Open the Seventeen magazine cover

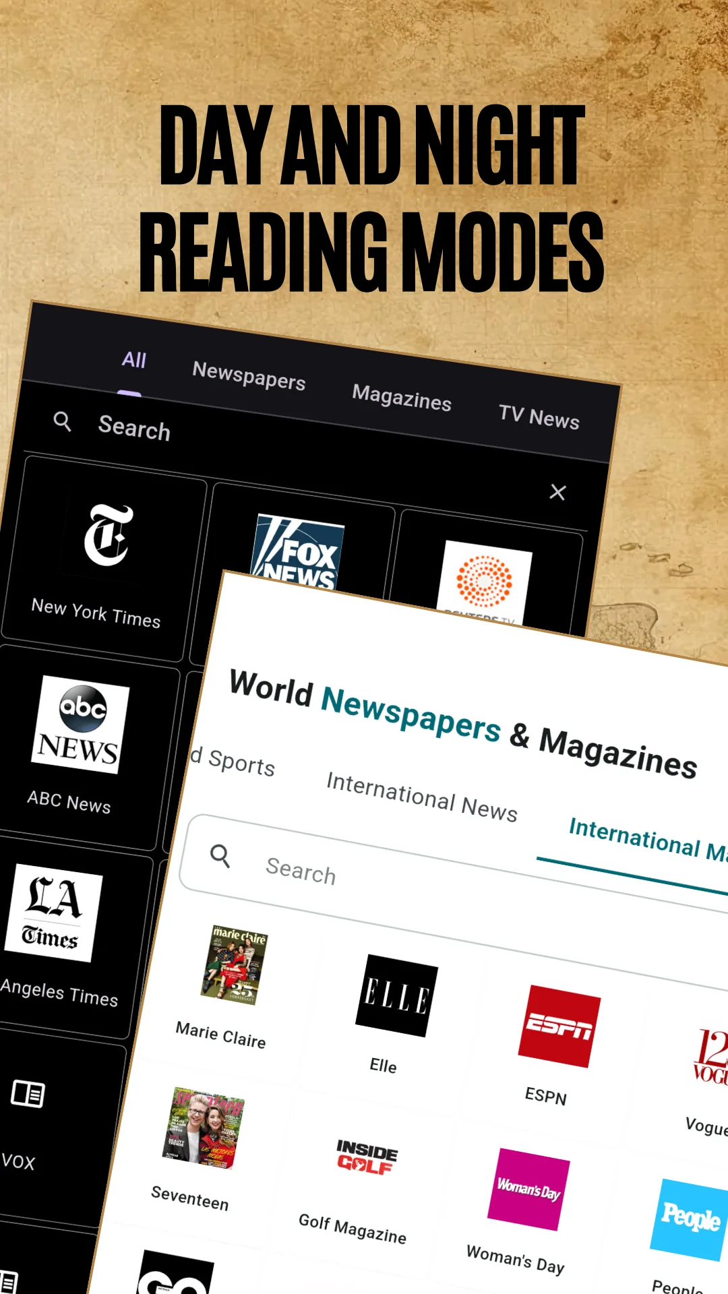(204, 1128)
